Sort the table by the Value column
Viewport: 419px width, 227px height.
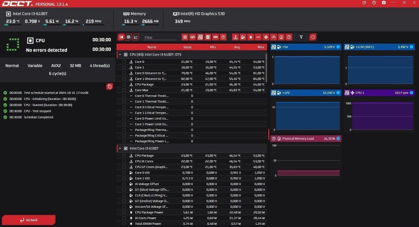pos(187,47)
